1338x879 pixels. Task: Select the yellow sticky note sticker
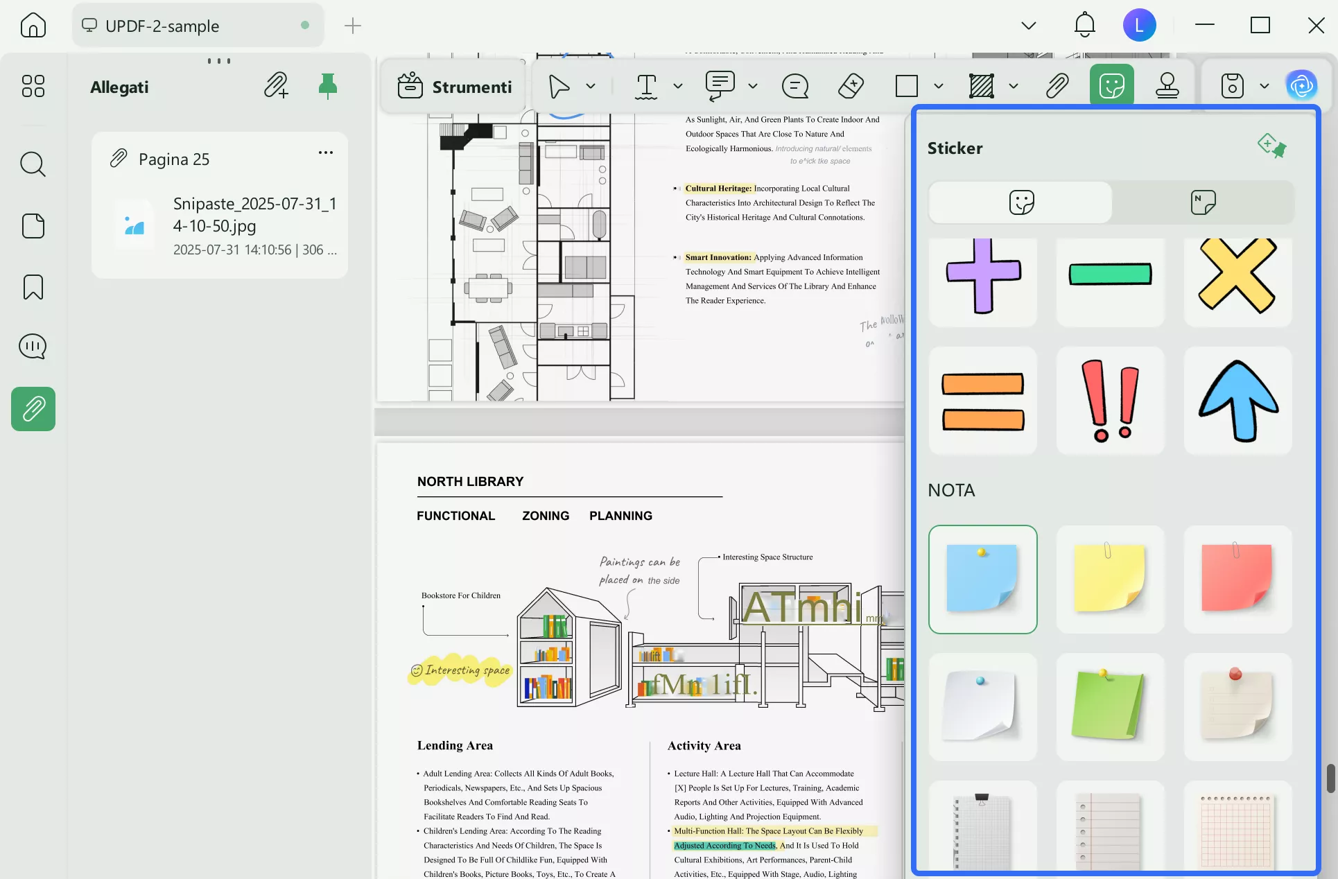pos(1110,579)
